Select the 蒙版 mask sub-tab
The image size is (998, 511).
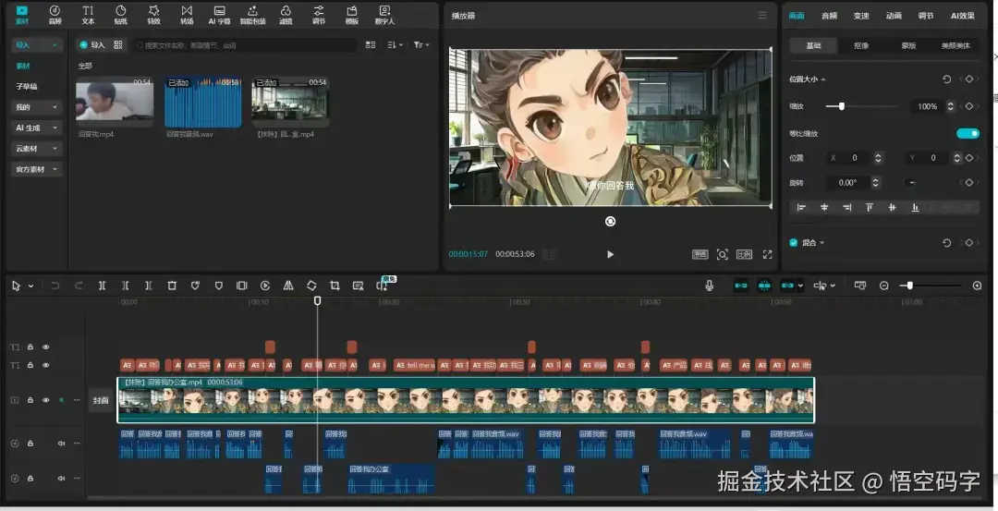tap(908, 46)
